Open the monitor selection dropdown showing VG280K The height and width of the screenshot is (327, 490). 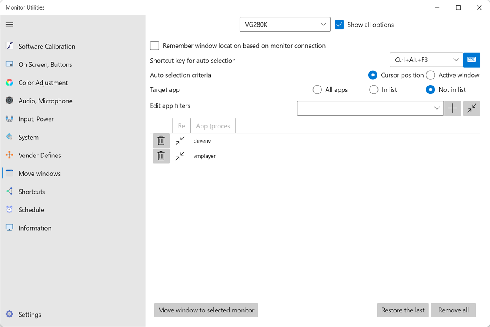[285, 24]
